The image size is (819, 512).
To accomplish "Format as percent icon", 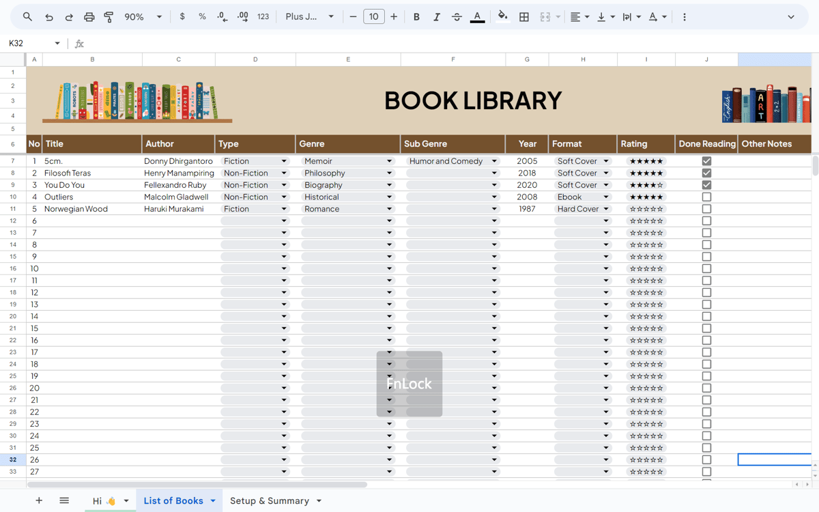I will 202,17.
